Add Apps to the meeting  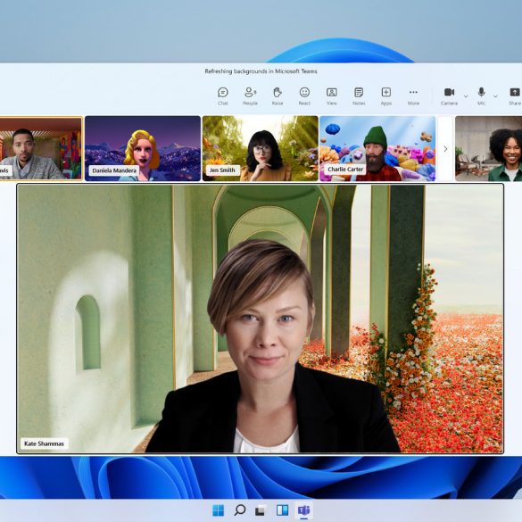pos(386,96)
